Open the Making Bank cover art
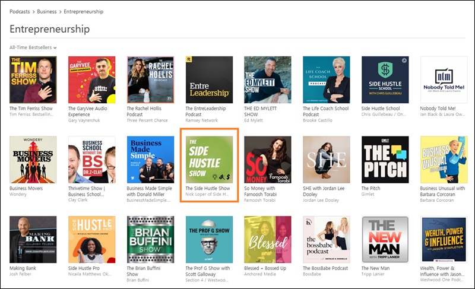 click(33, 239)
